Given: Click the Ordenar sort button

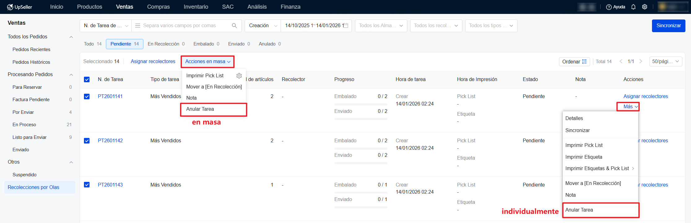Looking at the screenshot, I should (574, 62).
